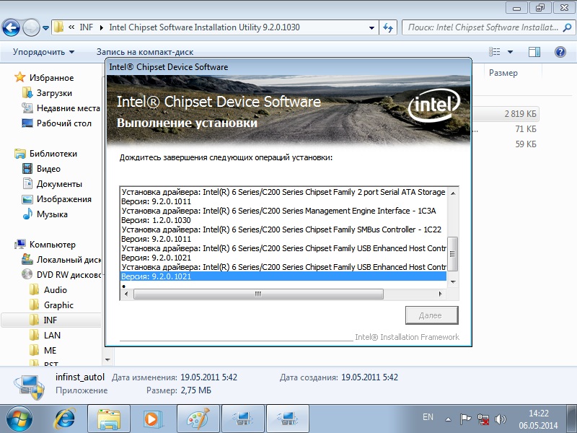This screenshot has width=577, height=433.
Task: Open Paint from the taskbar
Action: [198, 419]
